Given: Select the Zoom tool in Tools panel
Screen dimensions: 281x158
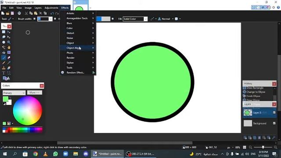Looking at the screenshot, I should [x=9, y=42].
